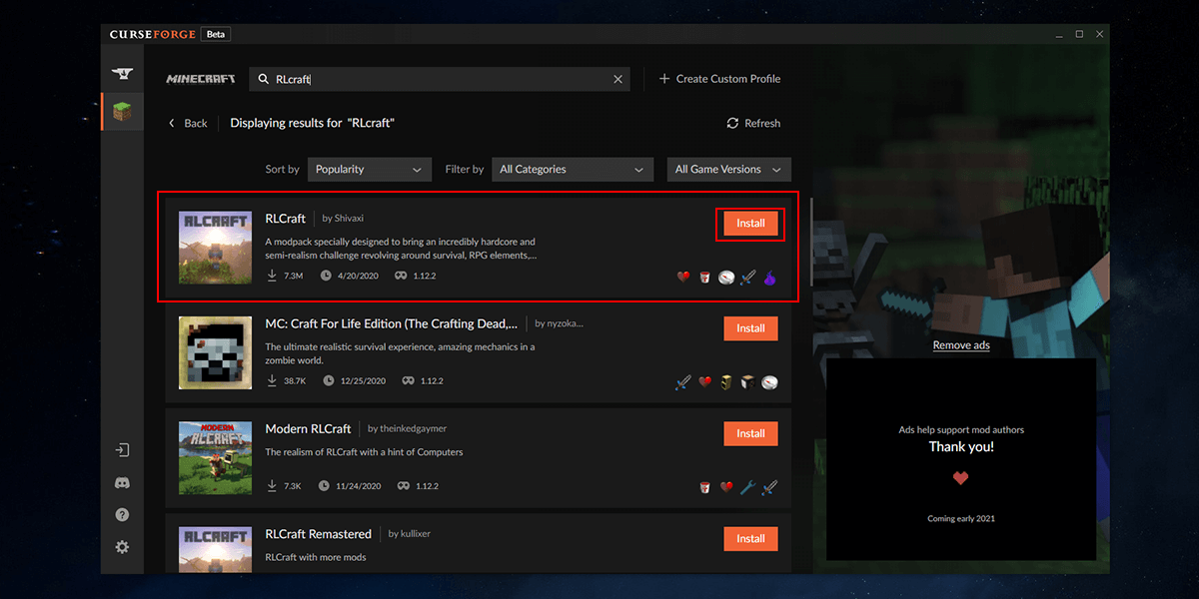This screenshot has height=599, width=1199.
Task: Open the Modern RLCraft thumbnail
Action: coord(215,457)
